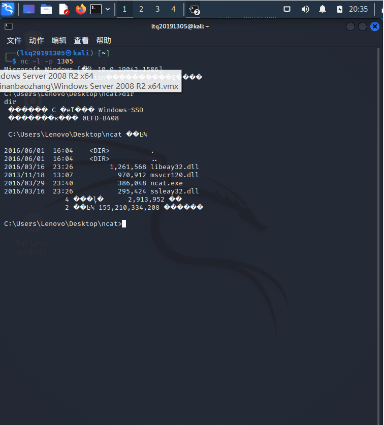This screenshot has height=425, width=384.
Task: Click the Windows-SSD volume label
Action: click(121, 110)
